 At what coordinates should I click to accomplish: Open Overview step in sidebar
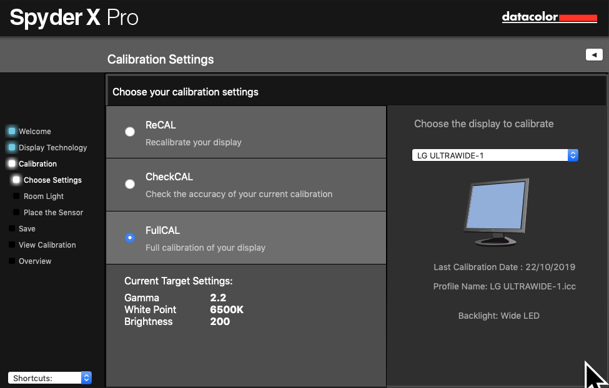35,261
